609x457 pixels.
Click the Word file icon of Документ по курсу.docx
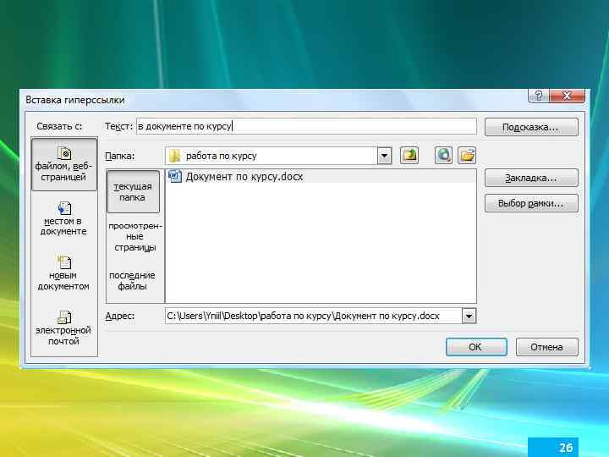tap(175, 176)
